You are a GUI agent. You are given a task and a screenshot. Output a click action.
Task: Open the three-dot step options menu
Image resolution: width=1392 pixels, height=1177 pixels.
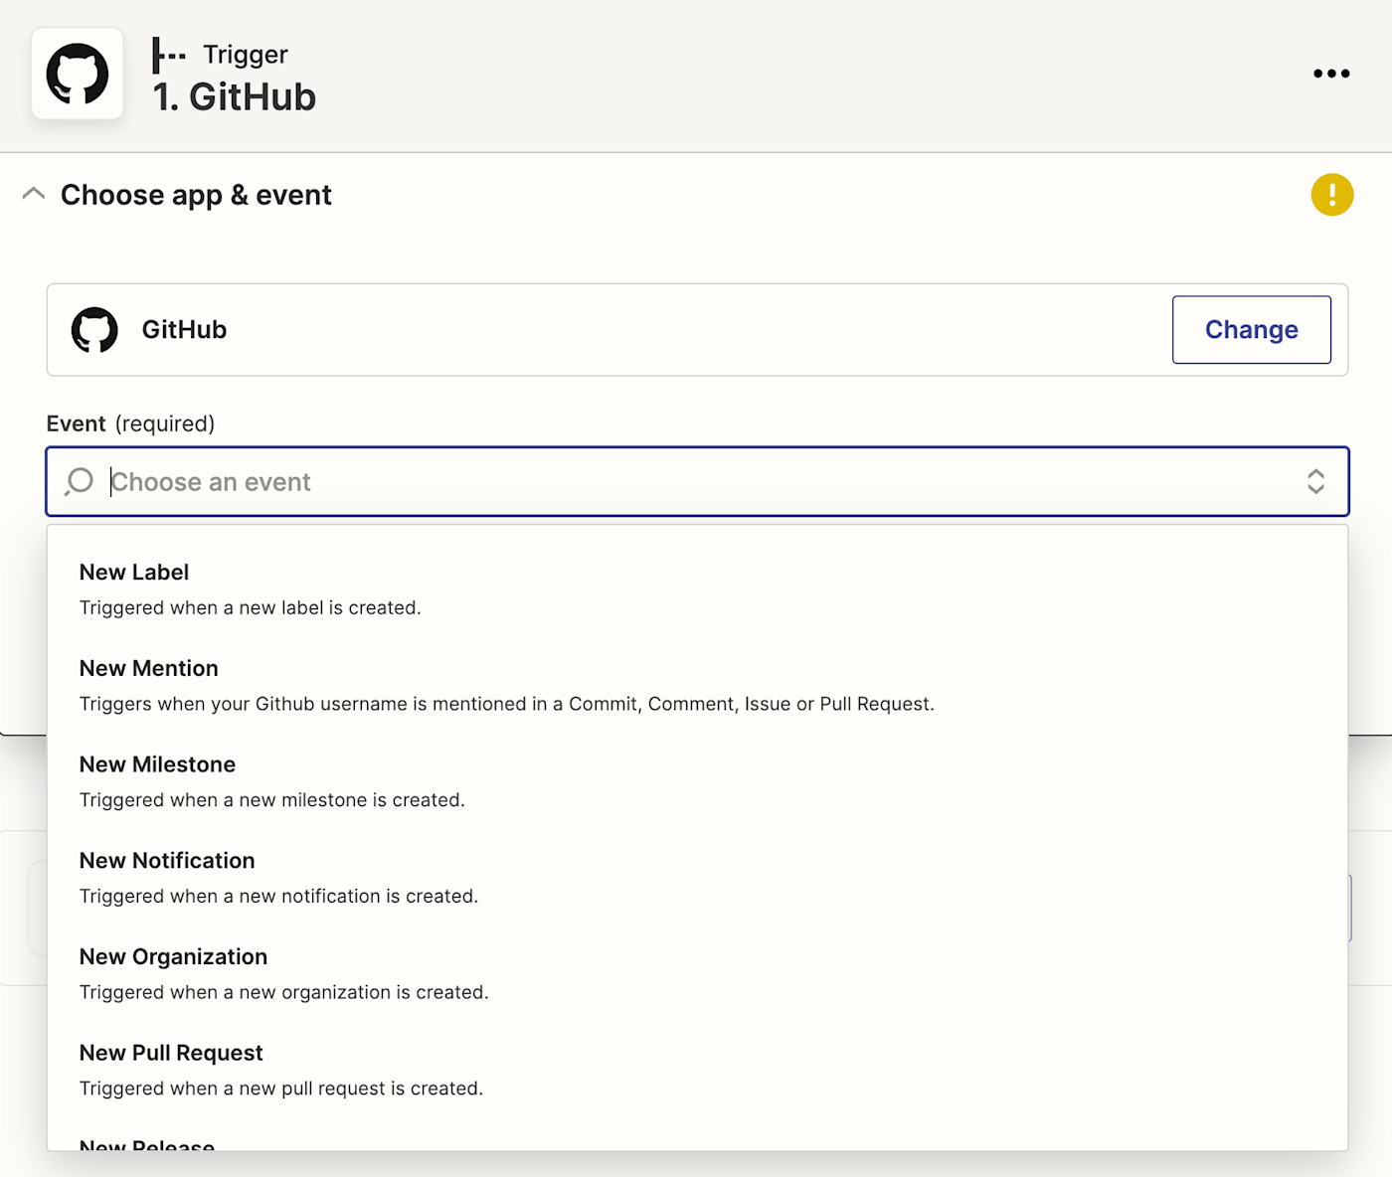(x=1331, y=74)
